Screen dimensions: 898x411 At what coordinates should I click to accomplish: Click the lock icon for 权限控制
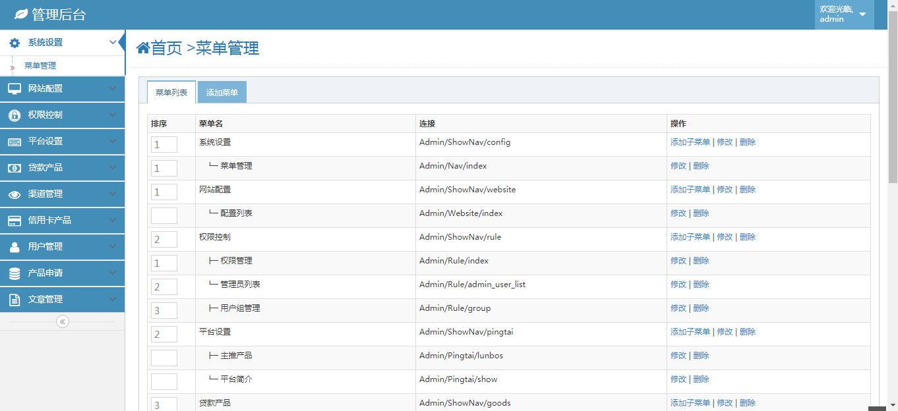(15, 115)
